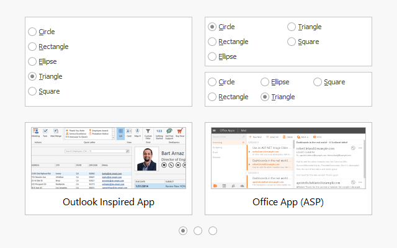397x248 pixels.
Task: Choose Circle in the three-column radio group
Action: 212,82
